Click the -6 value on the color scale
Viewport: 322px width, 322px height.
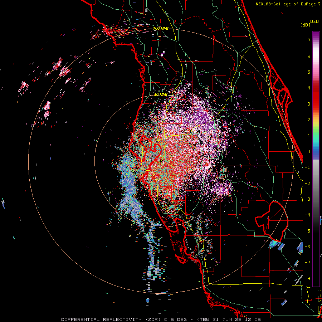tap(307, 247)
